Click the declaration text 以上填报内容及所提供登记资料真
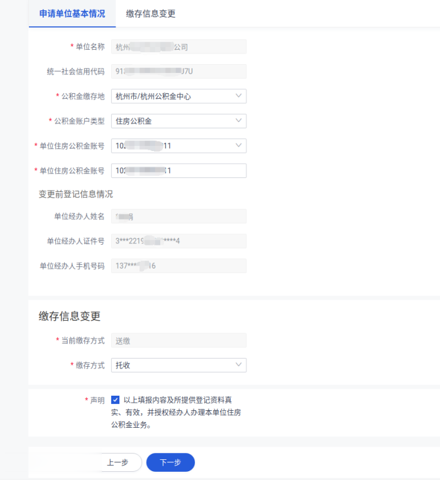This screenshot has width=440, height=480. tap(178, 400)
